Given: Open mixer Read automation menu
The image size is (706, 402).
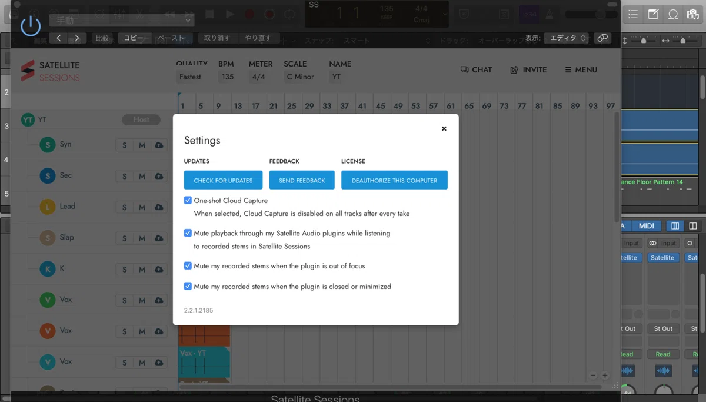Looking at the screenshot, I should (x=663, y=354).
